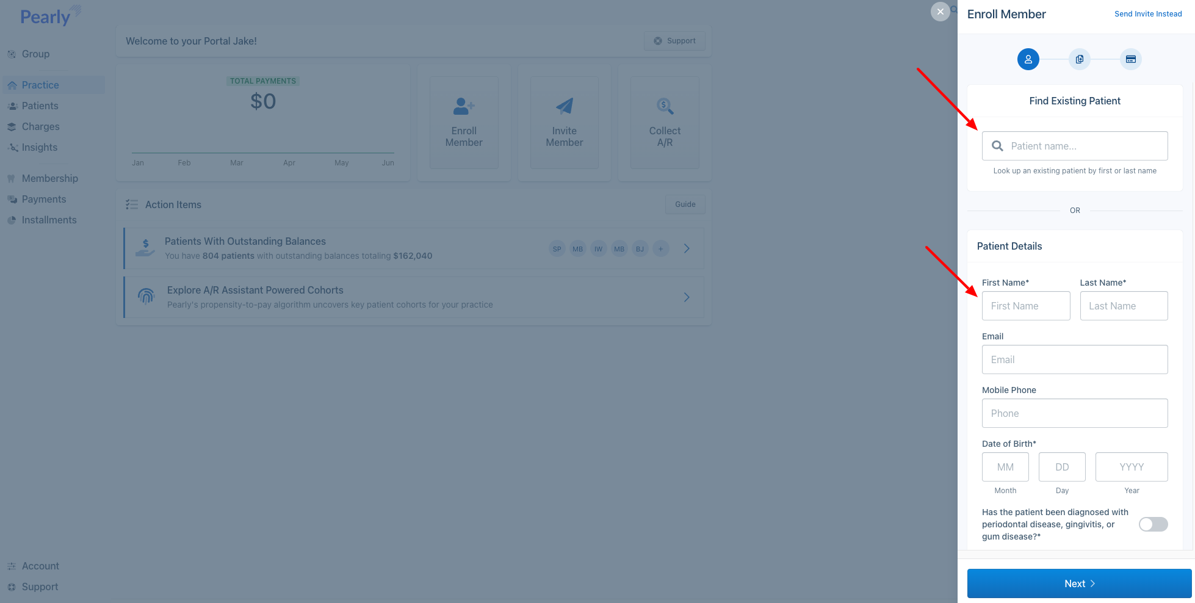
Task: Click the plus badge for more patients
Action: pyautogui.click(x=660, y=249)
